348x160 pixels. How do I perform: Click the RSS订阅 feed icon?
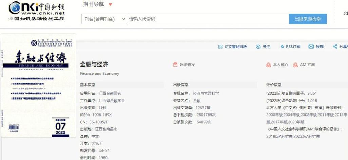click(282, 47)
